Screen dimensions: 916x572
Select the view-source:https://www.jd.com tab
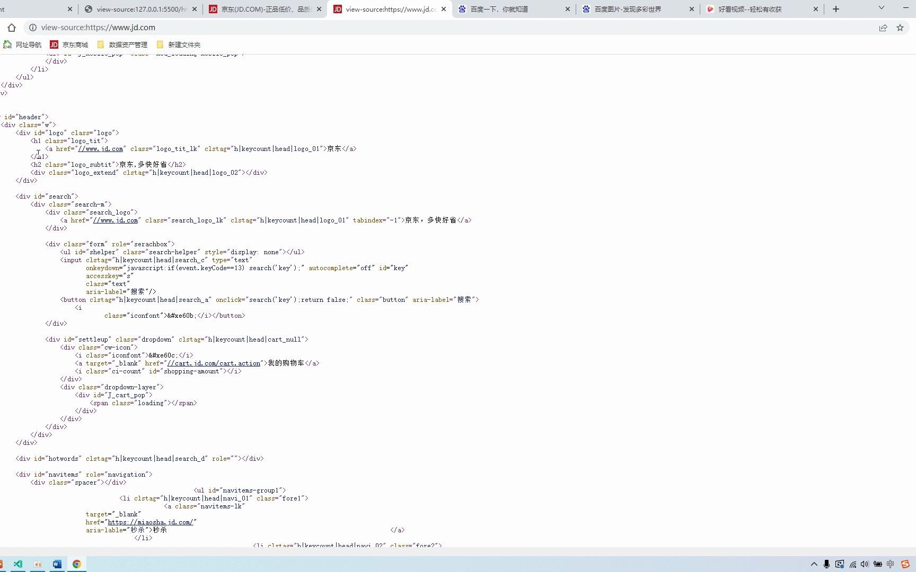point(390,9)
